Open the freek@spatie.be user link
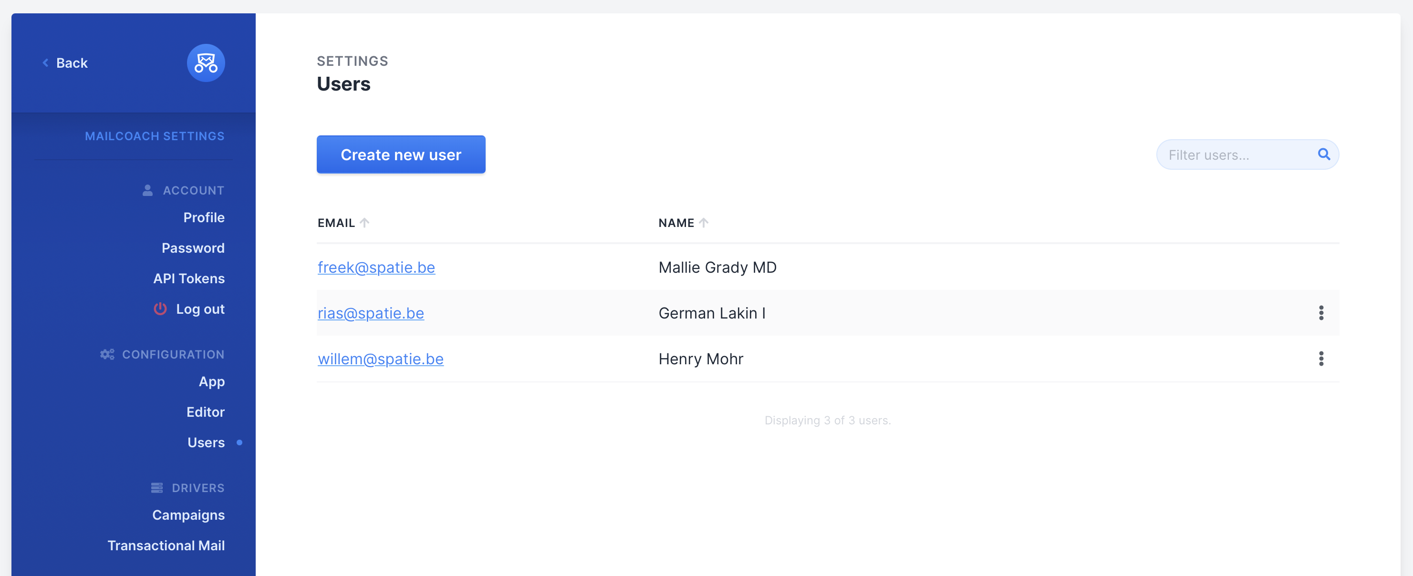 coord(376,267)
